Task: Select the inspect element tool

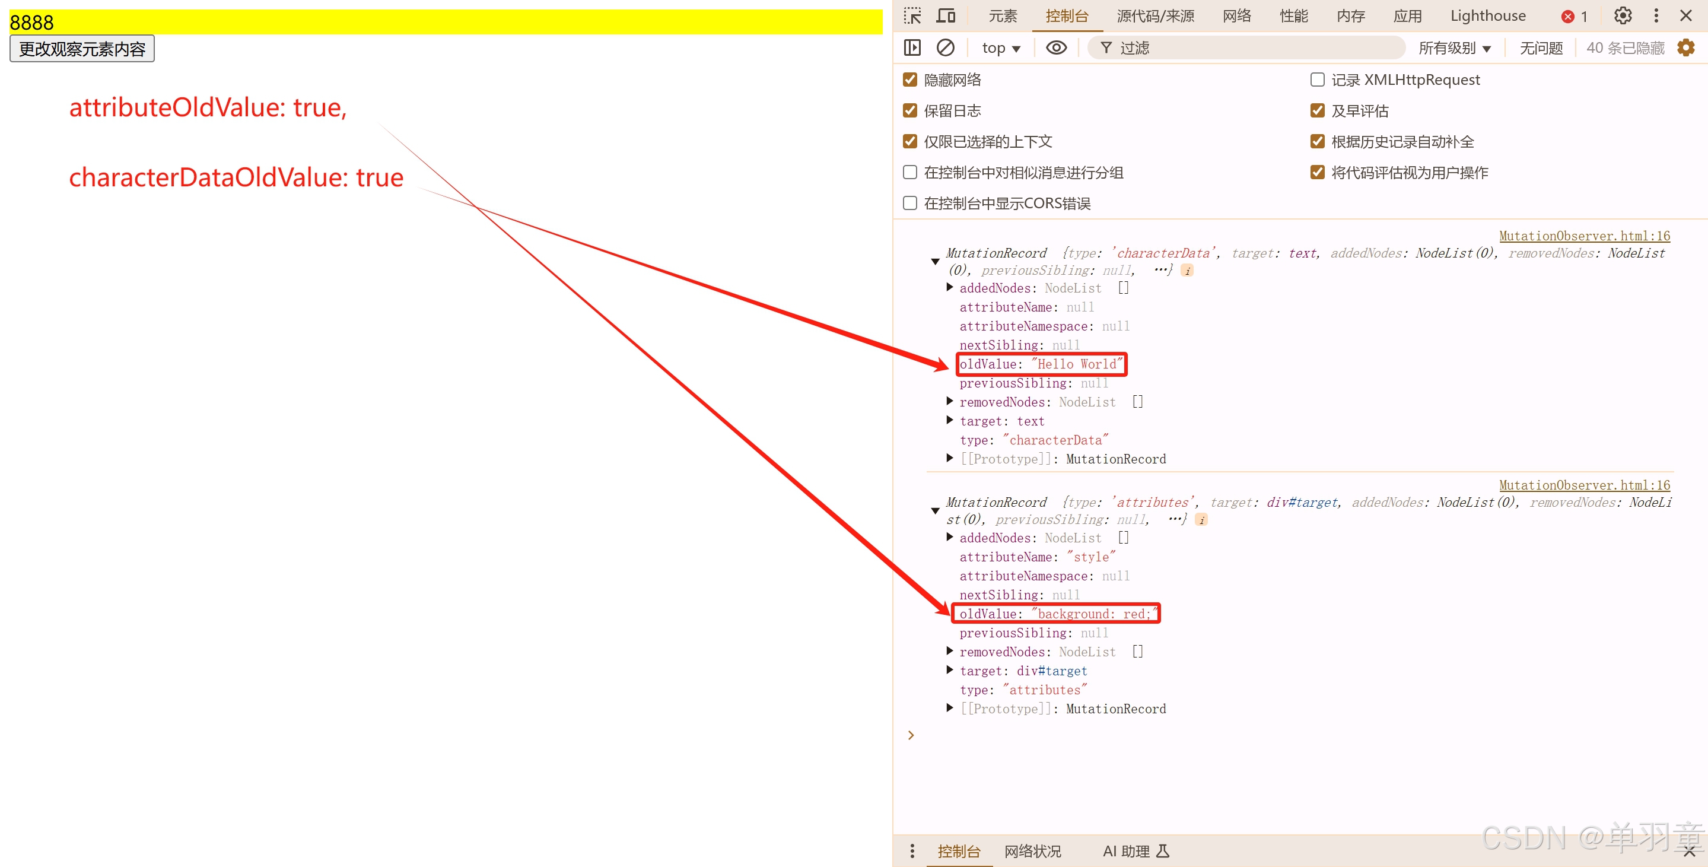Action: coord(912,15)
